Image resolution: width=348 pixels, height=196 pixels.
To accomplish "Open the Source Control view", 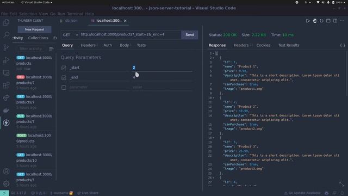I will (x=6, y=47).
